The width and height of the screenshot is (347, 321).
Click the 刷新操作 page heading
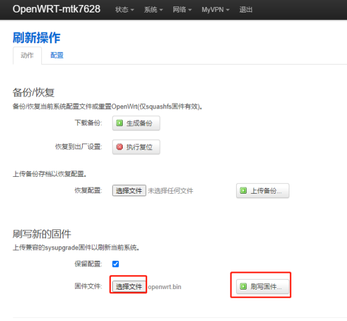pyautogui.click(x=36, y=38)
